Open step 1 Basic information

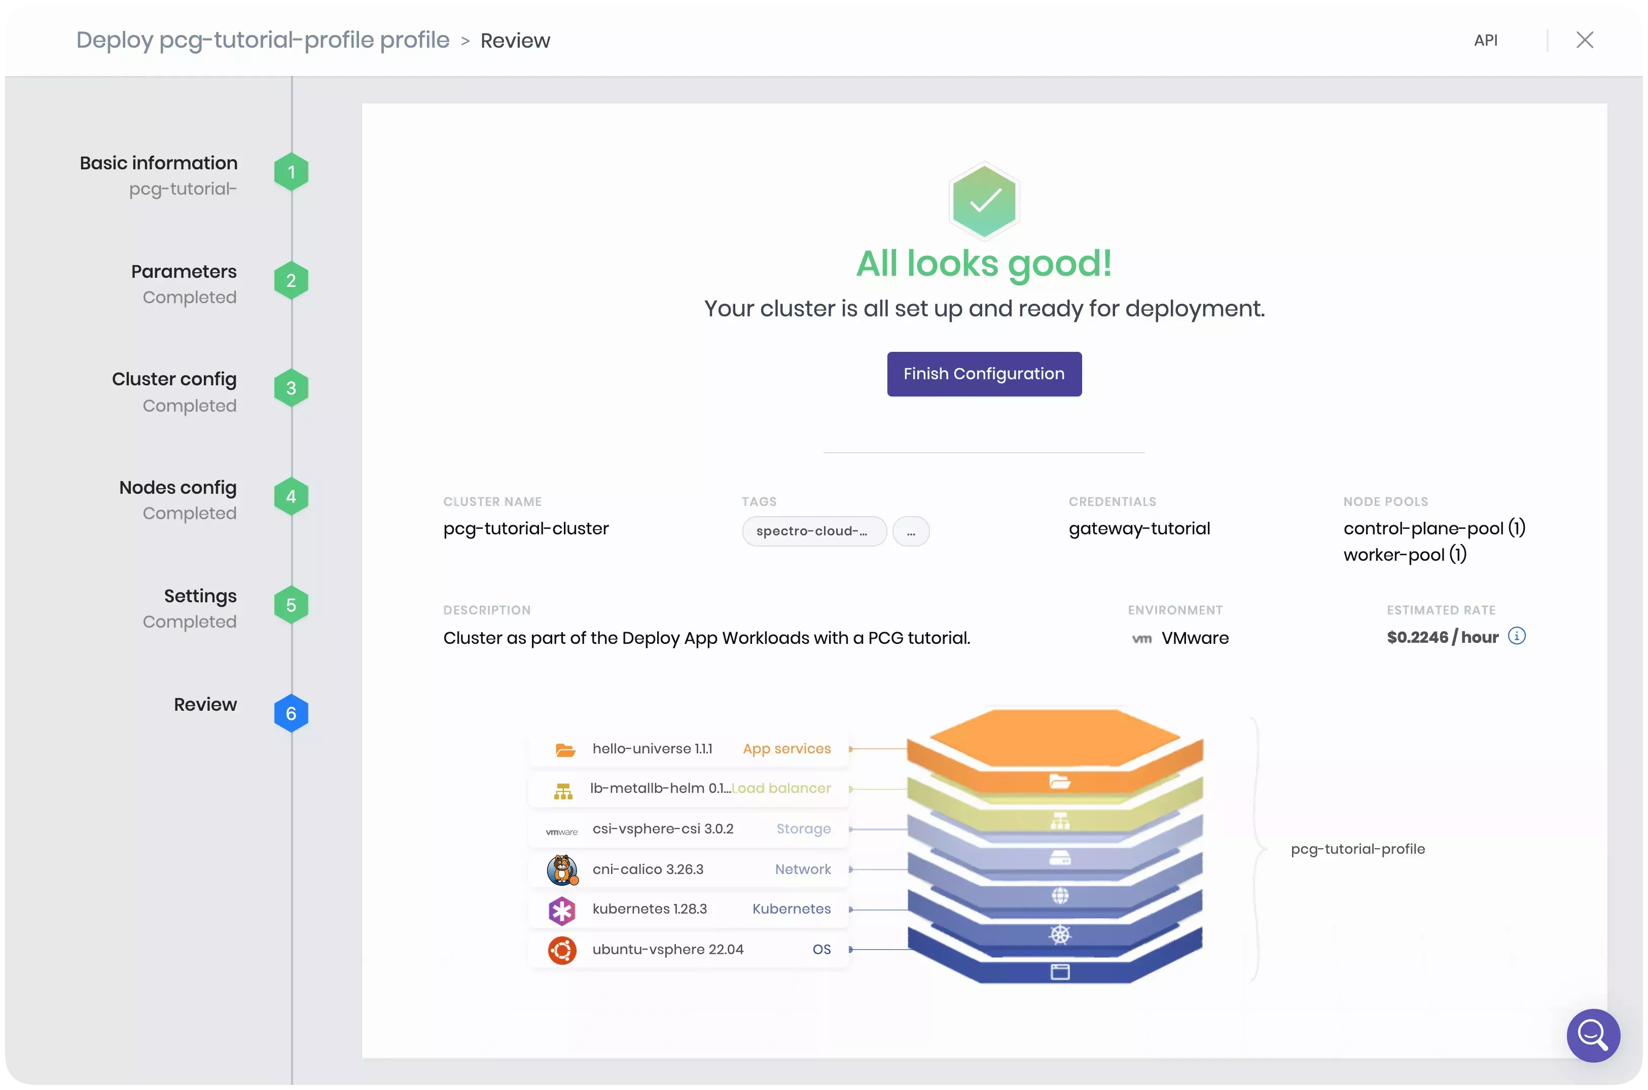tap(292, 171)
